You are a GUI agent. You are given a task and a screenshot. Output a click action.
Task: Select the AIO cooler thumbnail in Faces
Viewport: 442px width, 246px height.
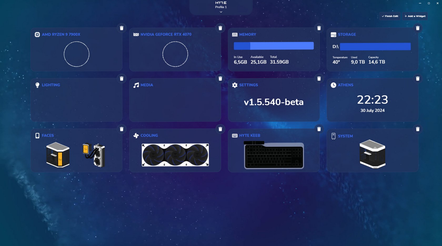point(94,155)
